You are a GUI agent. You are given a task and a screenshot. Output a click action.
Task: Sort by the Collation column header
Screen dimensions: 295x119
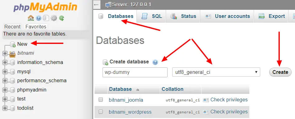[x=173, y=89]
